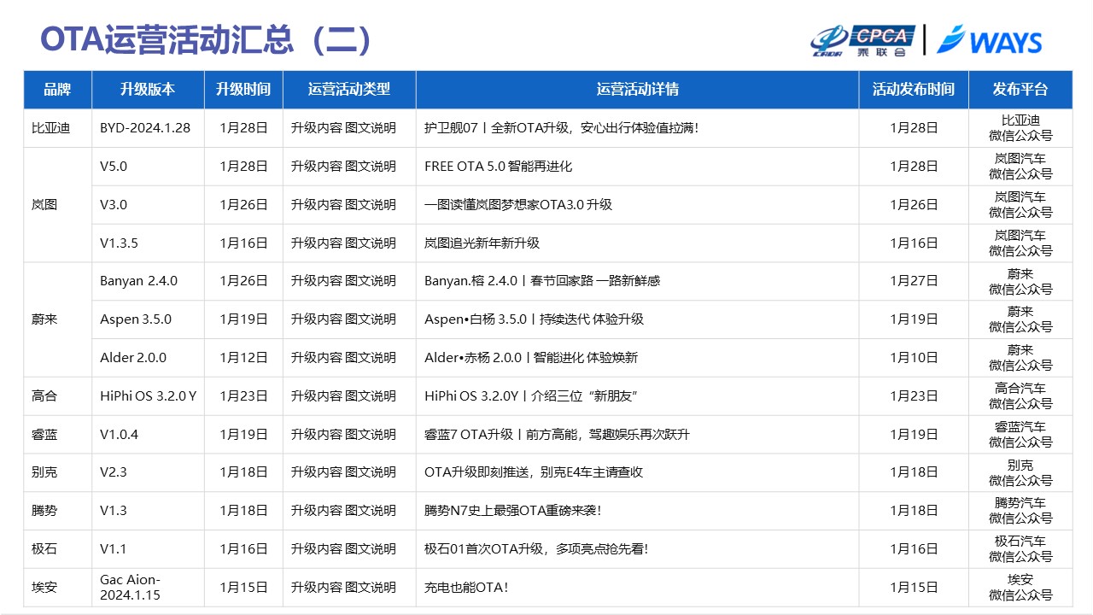This screenshot has height=615, width=1093.
Task: Click platform cell 睿蓝汽车 微信公众号
Action: click(1020, 434)
